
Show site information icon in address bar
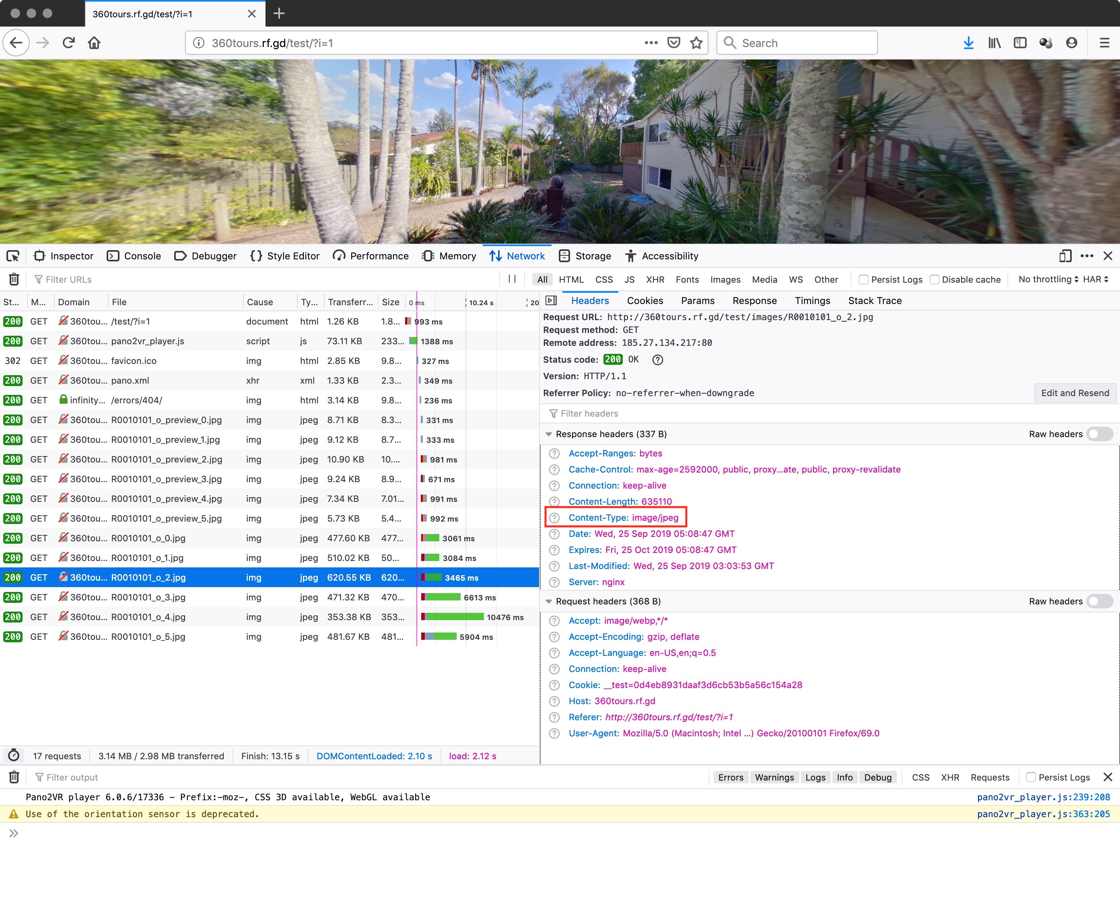point(198,43)
